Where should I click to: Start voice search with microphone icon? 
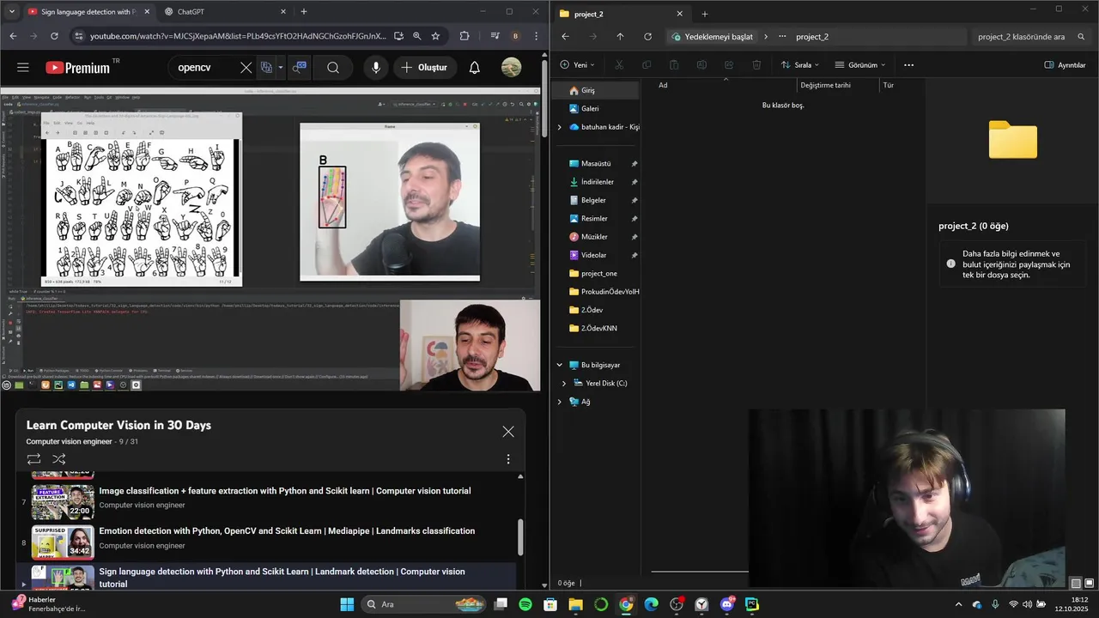point(375,68)
